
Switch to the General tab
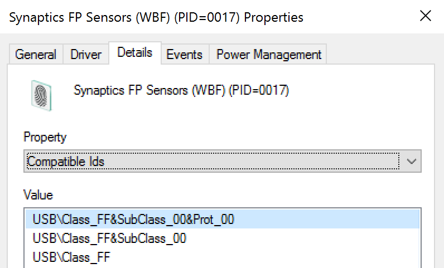coord(36,55)
